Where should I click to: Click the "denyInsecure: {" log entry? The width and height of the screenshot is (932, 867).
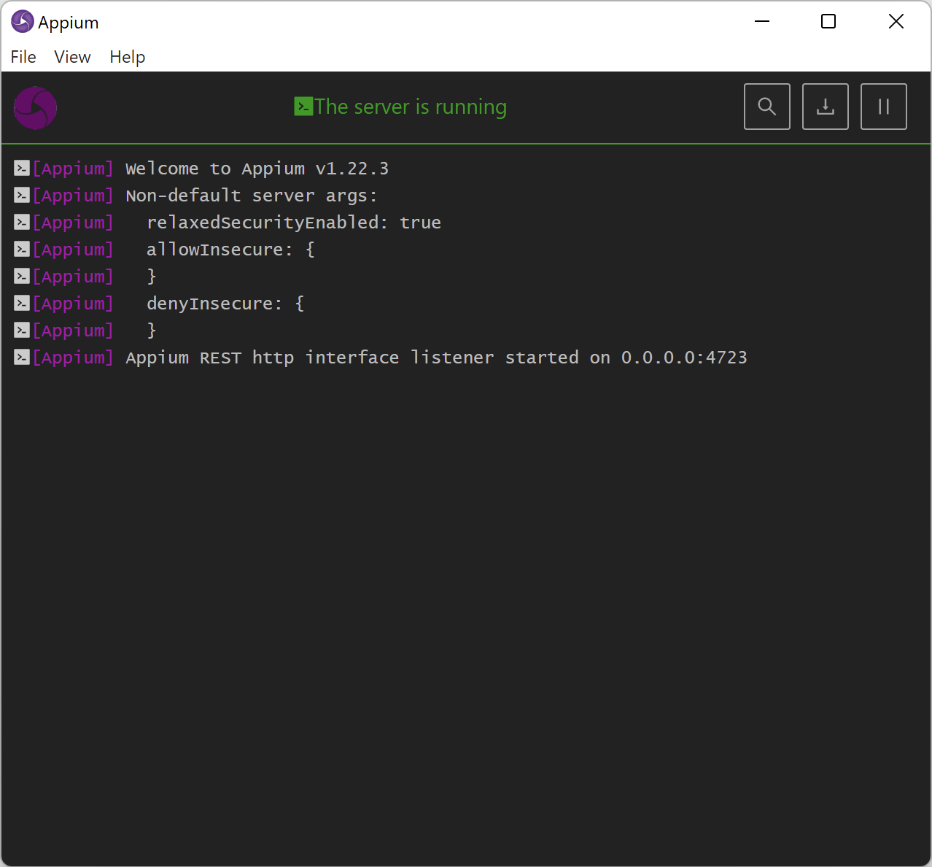(225, 304)
